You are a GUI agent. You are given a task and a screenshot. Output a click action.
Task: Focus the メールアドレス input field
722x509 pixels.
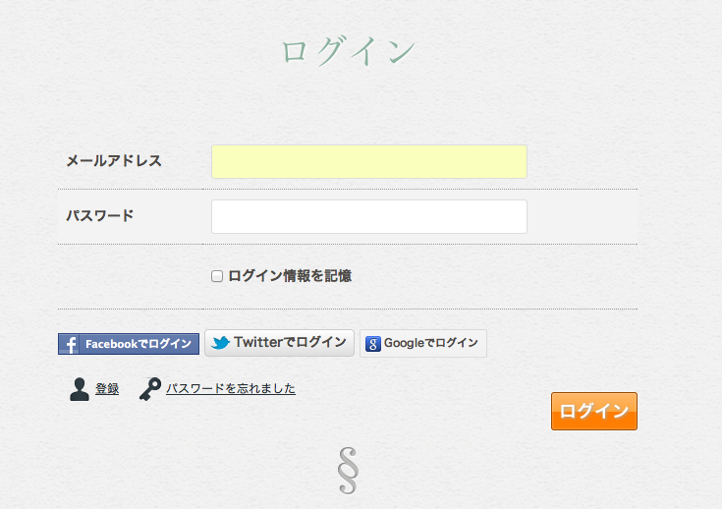pos(368,161)
